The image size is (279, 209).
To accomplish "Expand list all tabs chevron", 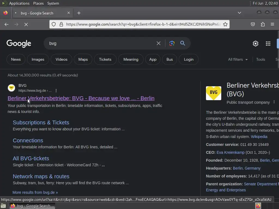I will tap(239, 13).
